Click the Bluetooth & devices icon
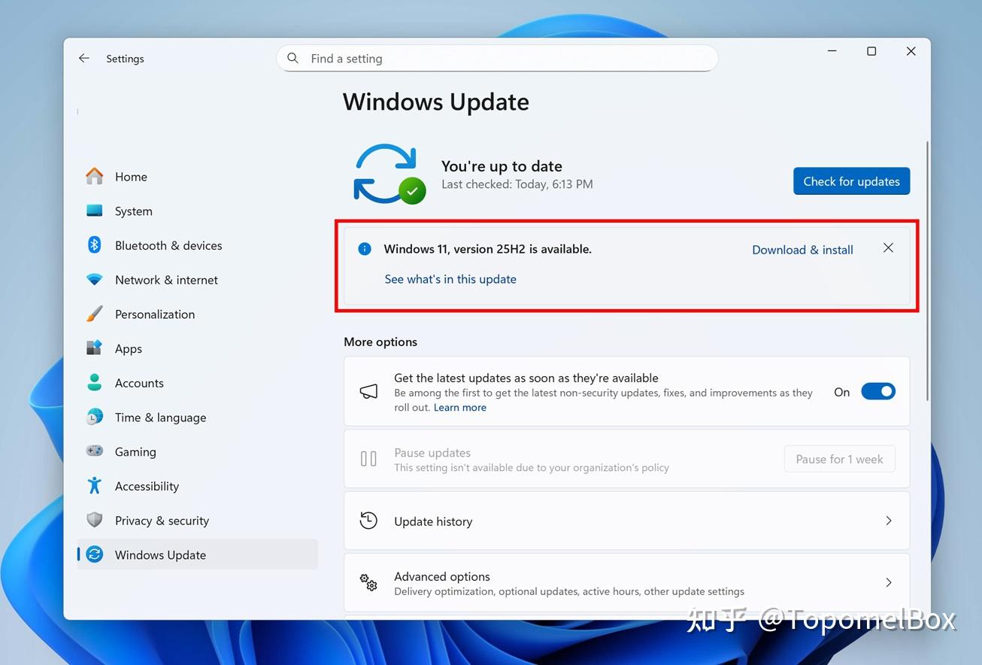This screenshot has width=982, height=665. pos(94,245)
